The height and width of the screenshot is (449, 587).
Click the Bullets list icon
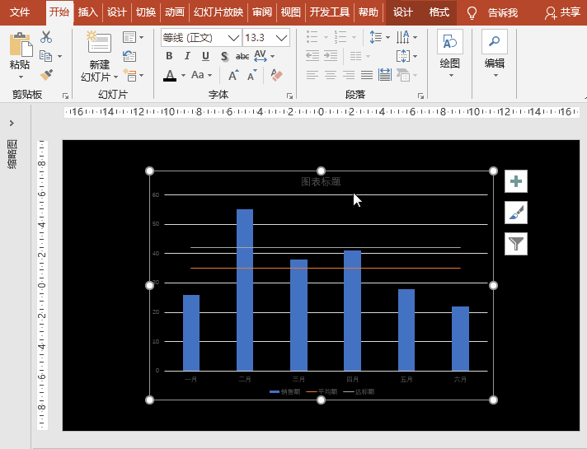click(x=312, y=37)
